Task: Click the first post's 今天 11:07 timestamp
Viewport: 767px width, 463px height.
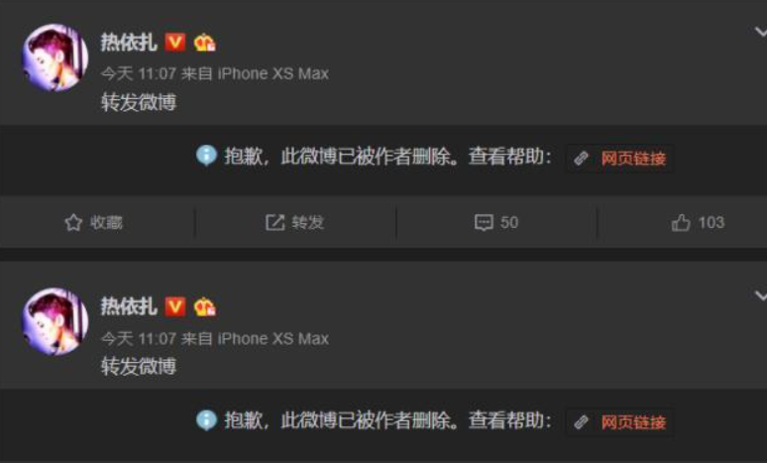Action: (139, 74)
